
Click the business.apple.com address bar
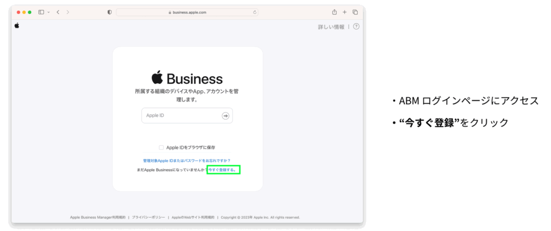(186, 12)
